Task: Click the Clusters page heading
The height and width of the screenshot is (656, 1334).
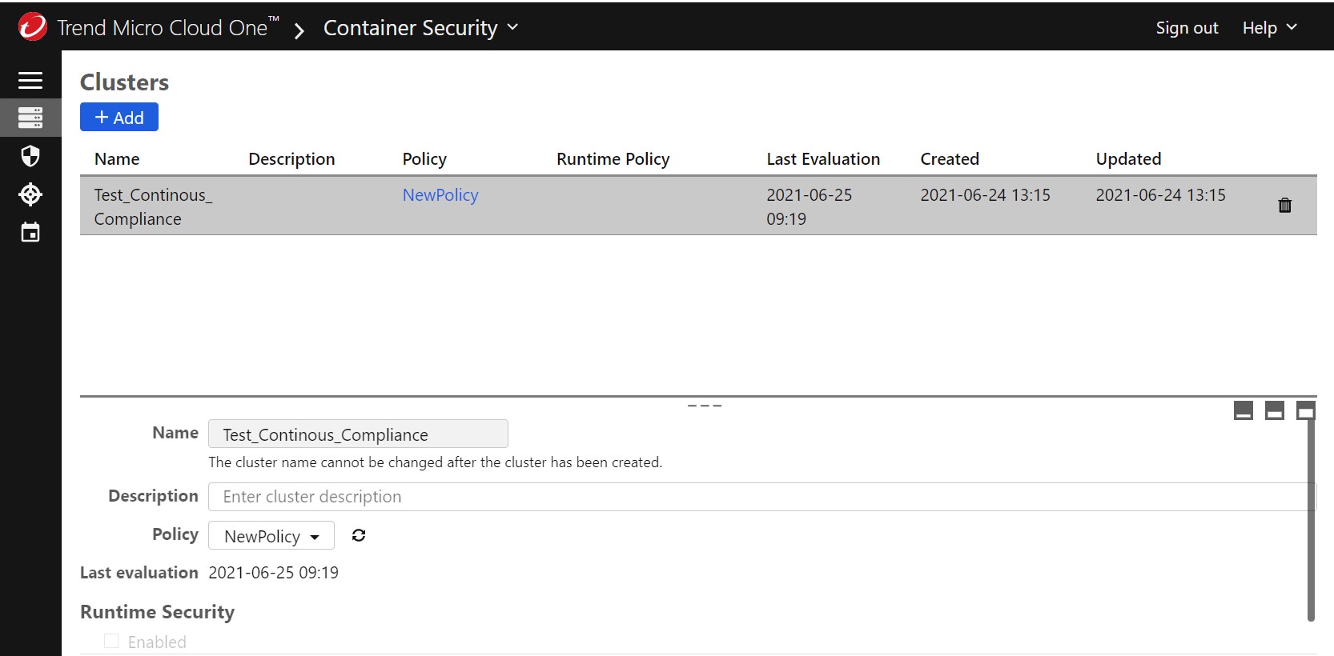Action: 124,82
